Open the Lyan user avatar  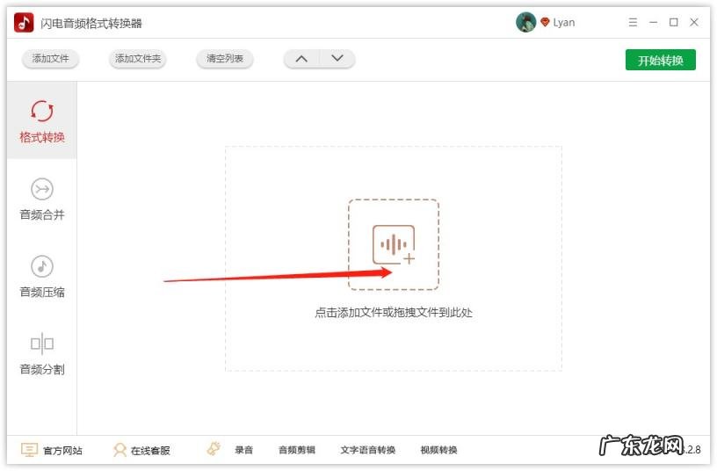525,22
